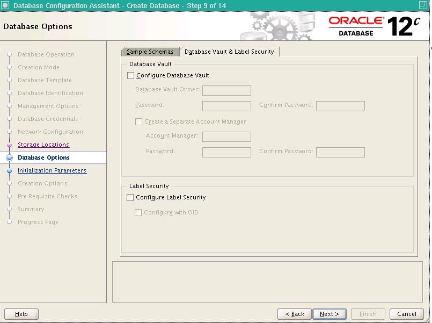Image resolution: width=432 pixels, height=323 pixels.
Task: Click the Oracle Database 12c logo
Action: 375,26
